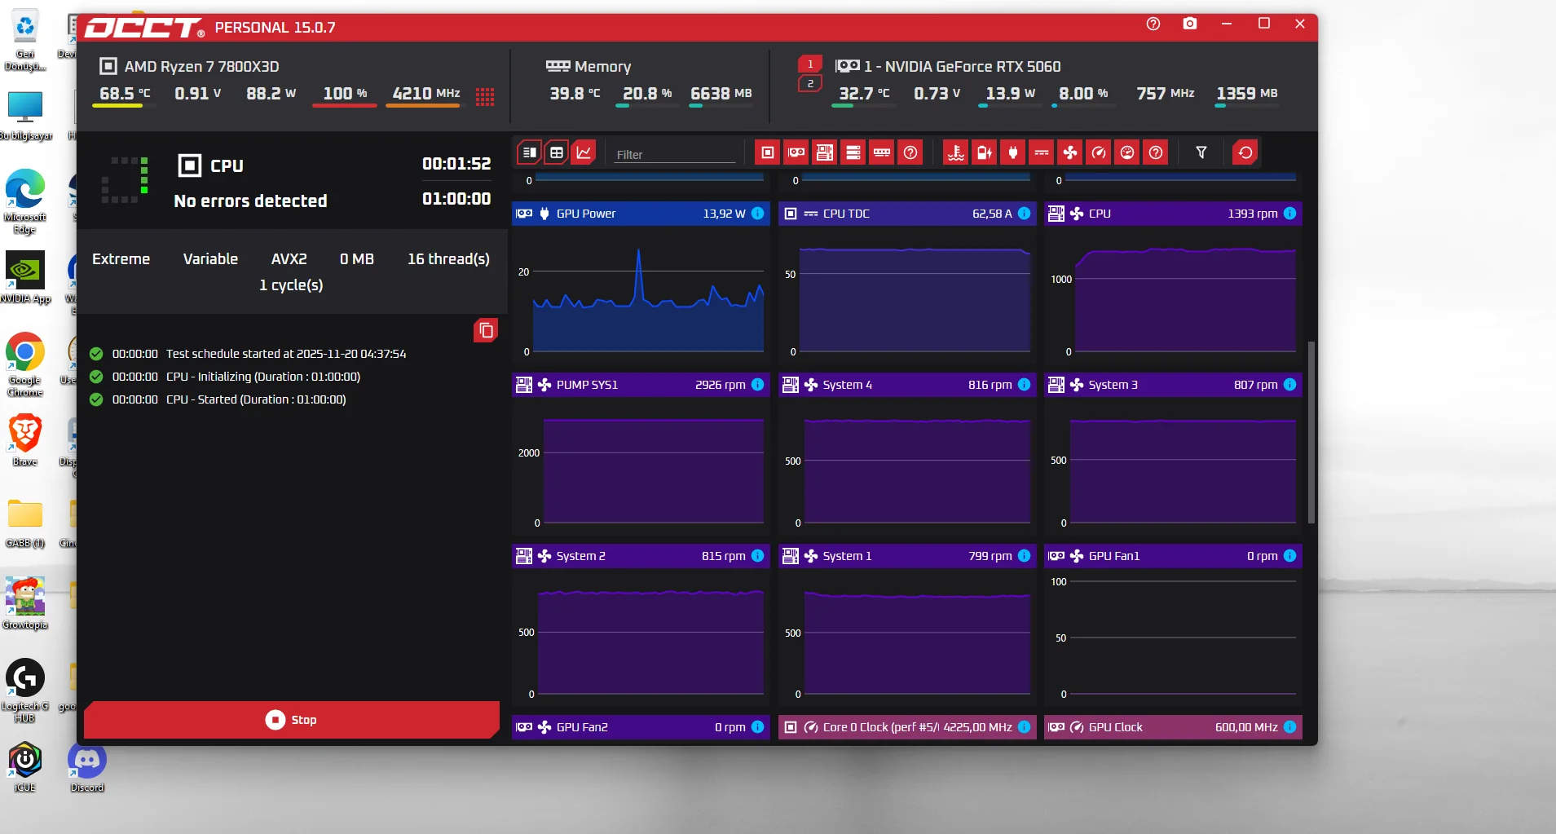Image resolution: width=1556 pixels, height=834 pixels.
Task: Toggle memory module sensors filter
Action: point(882,152)
